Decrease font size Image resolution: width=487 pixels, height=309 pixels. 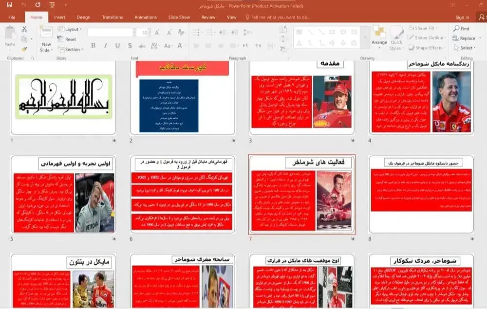pyautogui.click(x=169, y=32)
